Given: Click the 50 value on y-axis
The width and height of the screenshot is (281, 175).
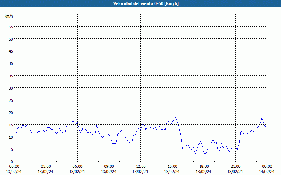Looking at the screenshot, I should 11,39.
